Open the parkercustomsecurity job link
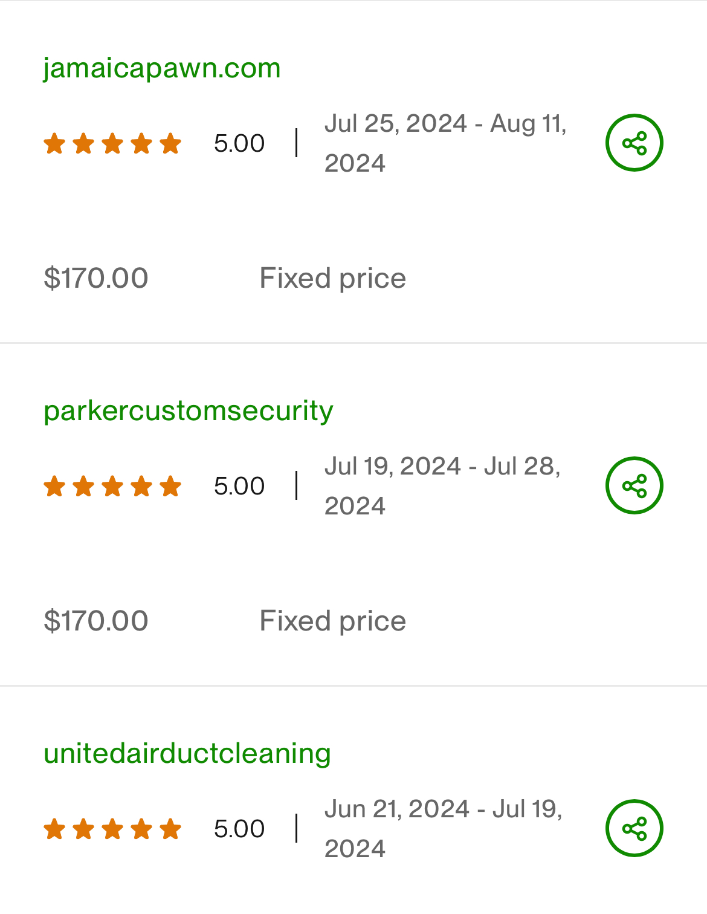Screen dimensions: 707x914 (x=188, y=411)
